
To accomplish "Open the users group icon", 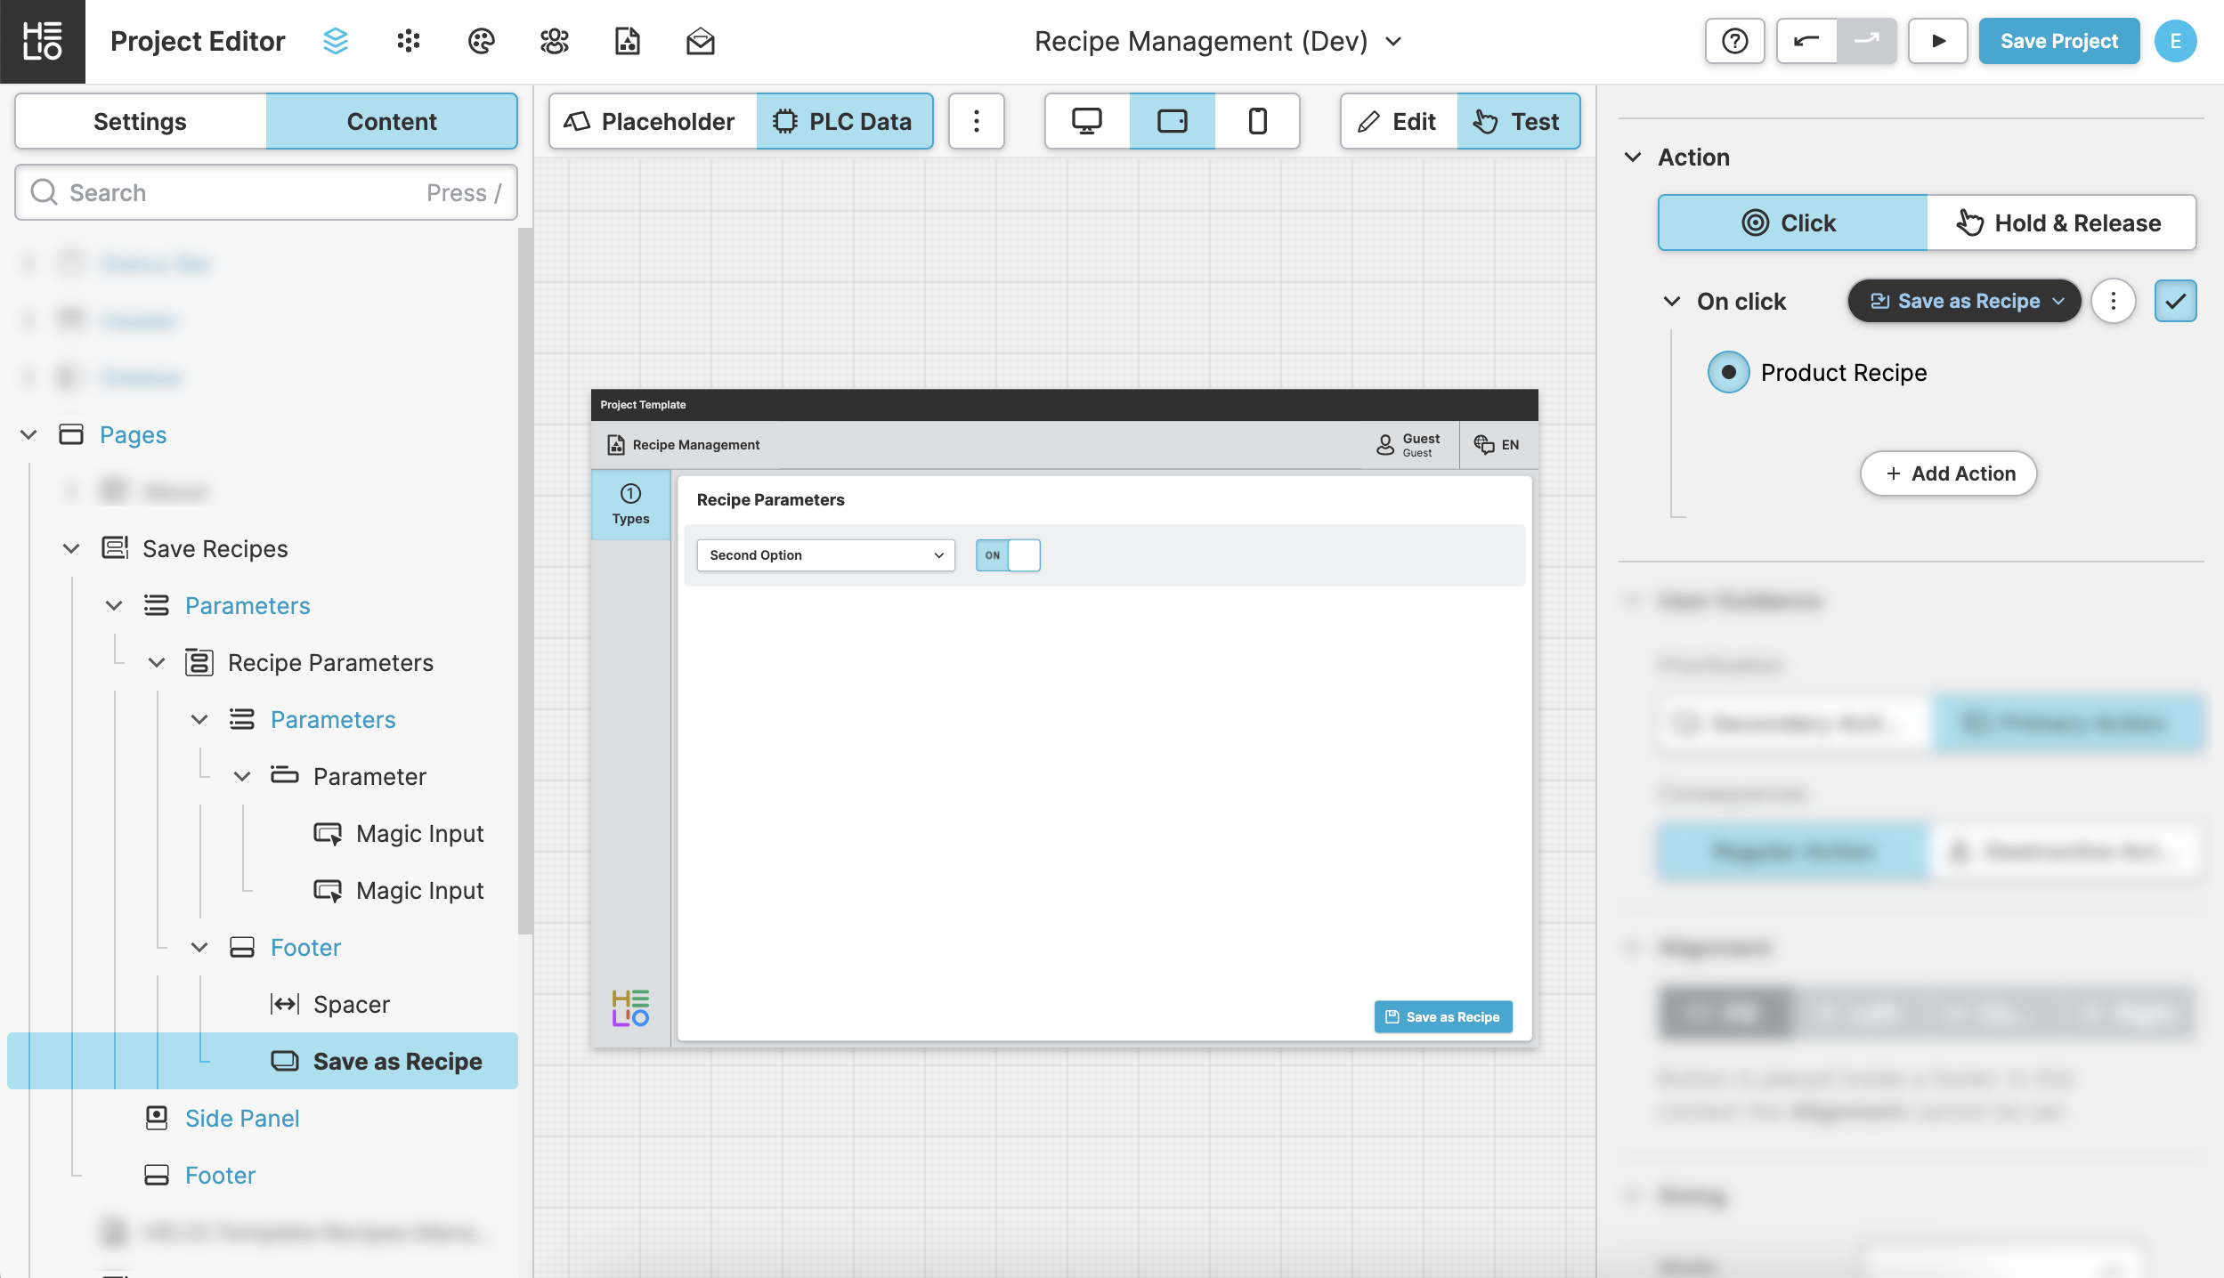I will 554,41.
